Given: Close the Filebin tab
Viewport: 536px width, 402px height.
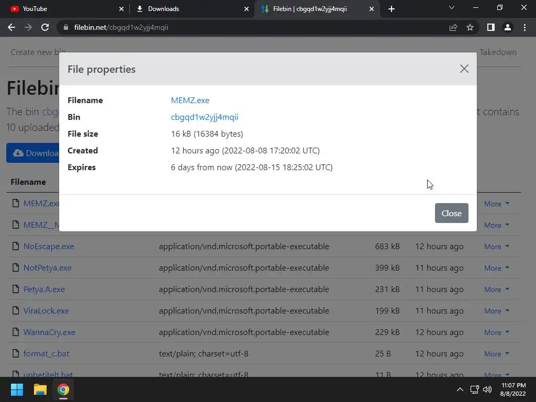Looking at the screenshot, I should [x=372, y=9].
